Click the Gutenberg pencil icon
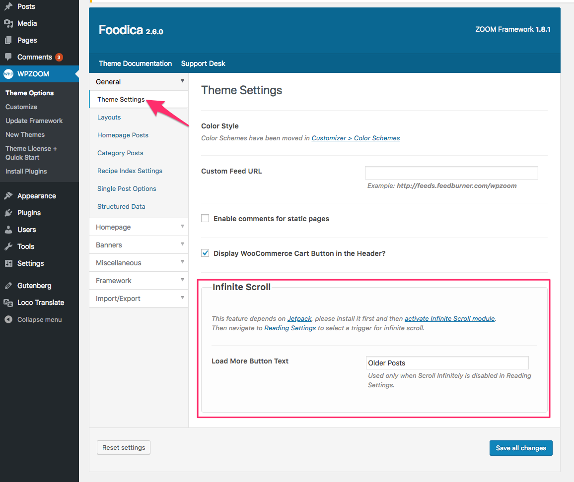Viewport: 574px width, 482px height. tap(8, 285)
